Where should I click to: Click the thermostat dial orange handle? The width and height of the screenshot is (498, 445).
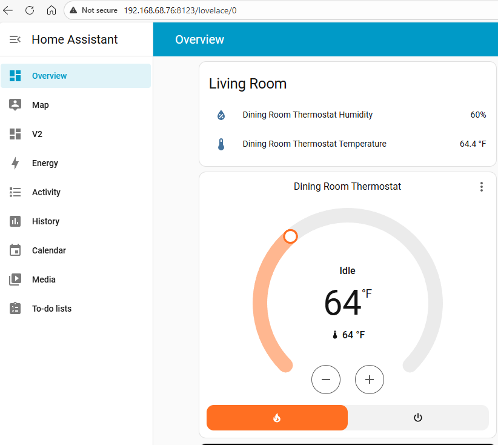[x=290, y=236]
